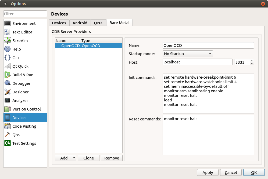The height and width of the screenshot is (179, 268).
Task: Expand the Add button dropdown arrow
Action: point(74,158)
